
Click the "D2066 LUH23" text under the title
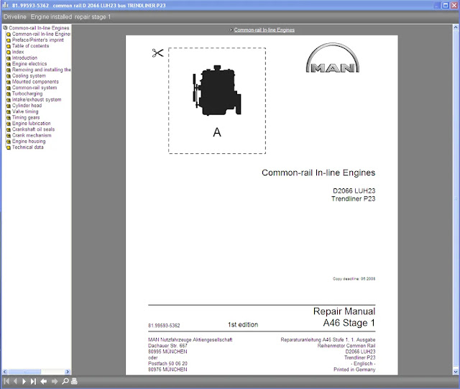pyautogui.click(x=354, y=191)
